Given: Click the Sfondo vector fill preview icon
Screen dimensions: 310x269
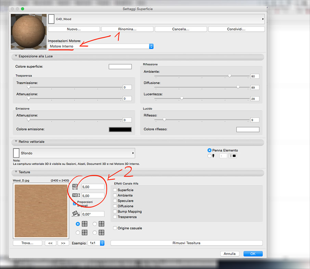Looking at the screenshot, I should 16,153.
